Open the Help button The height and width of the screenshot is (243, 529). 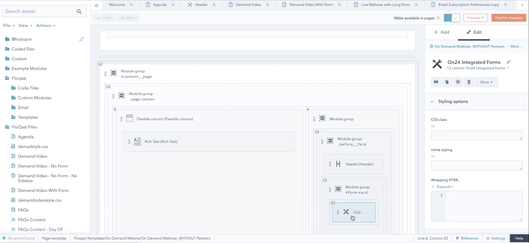(x=519, y=238)
